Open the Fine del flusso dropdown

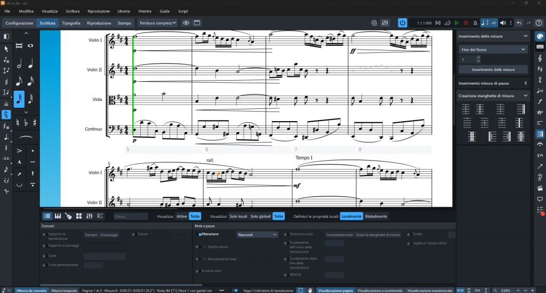point(493,50)
